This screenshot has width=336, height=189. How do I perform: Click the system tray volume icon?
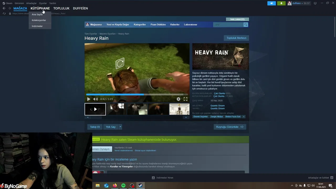click(313, 186)
